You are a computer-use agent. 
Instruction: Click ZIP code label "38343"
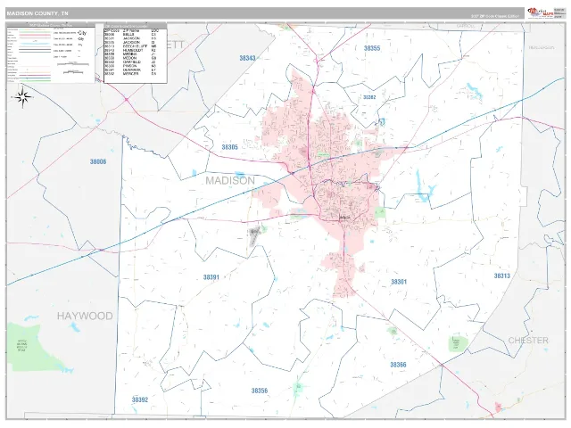(x=247, y=58)
